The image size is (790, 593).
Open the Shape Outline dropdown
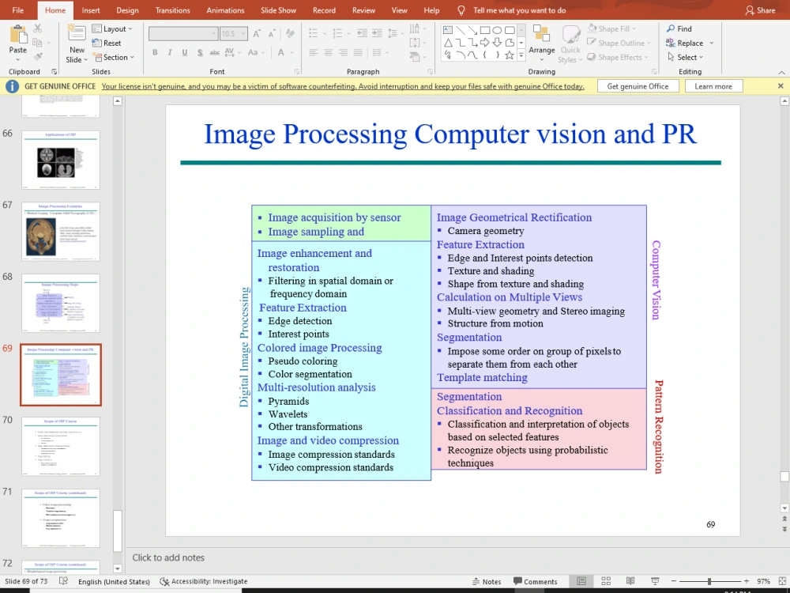click(619, 43)
